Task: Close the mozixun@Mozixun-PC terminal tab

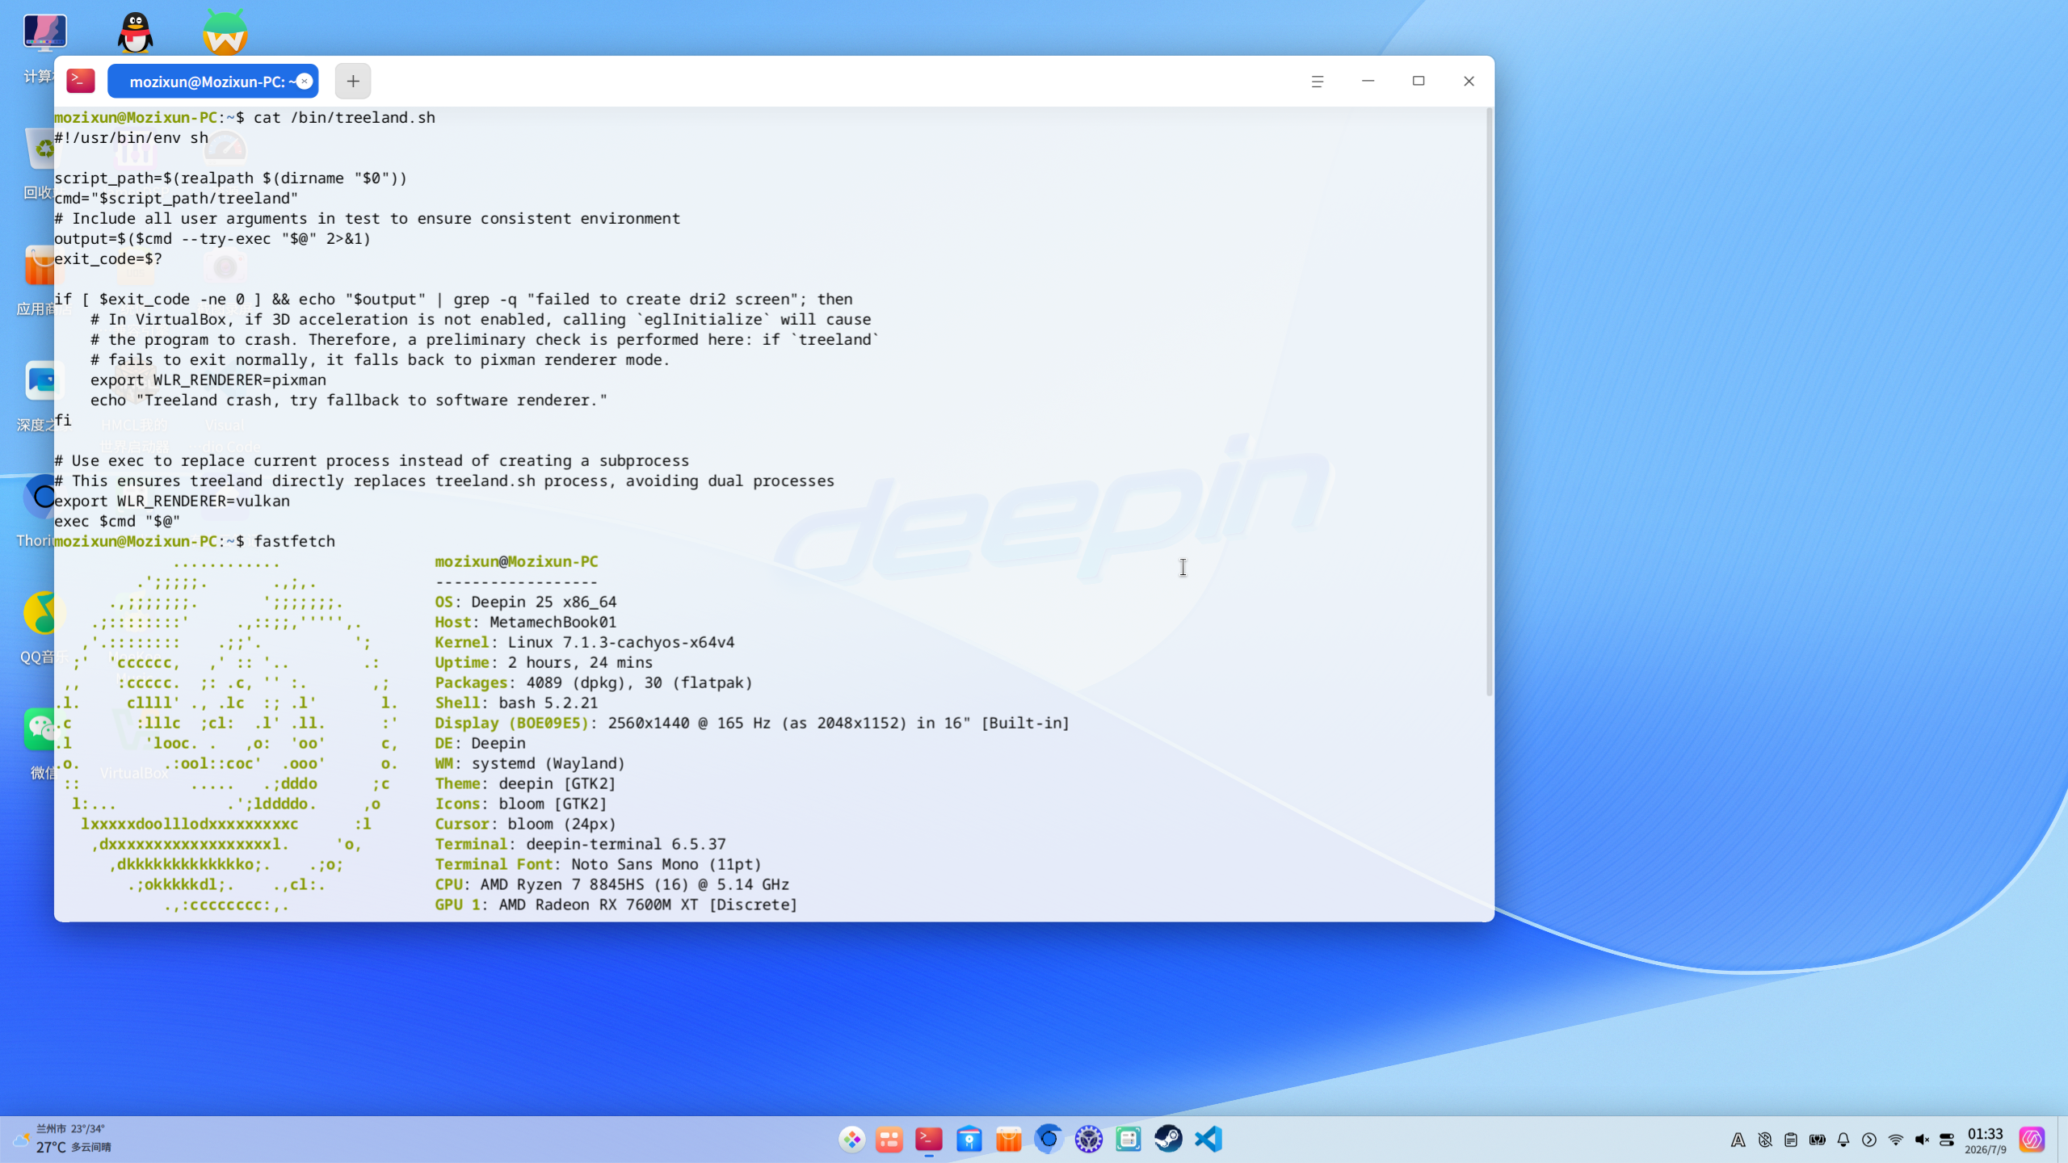Action: 305,81
